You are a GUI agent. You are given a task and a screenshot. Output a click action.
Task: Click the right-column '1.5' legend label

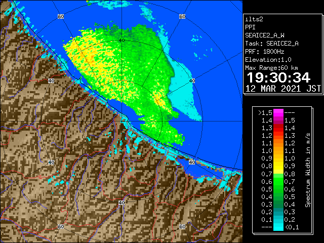(290, 120)
